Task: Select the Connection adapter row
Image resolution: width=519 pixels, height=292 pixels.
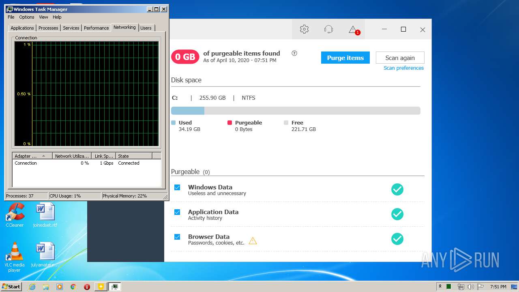Action: (86, 163)
